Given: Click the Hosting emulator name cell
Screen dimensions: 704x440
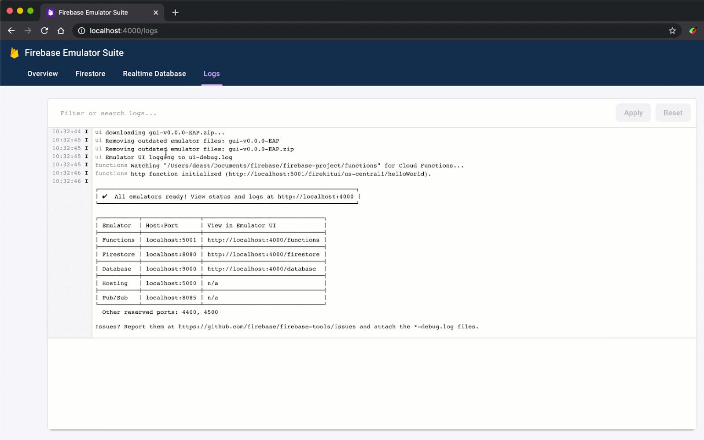Looking at the screenshot, I should 115,283.
